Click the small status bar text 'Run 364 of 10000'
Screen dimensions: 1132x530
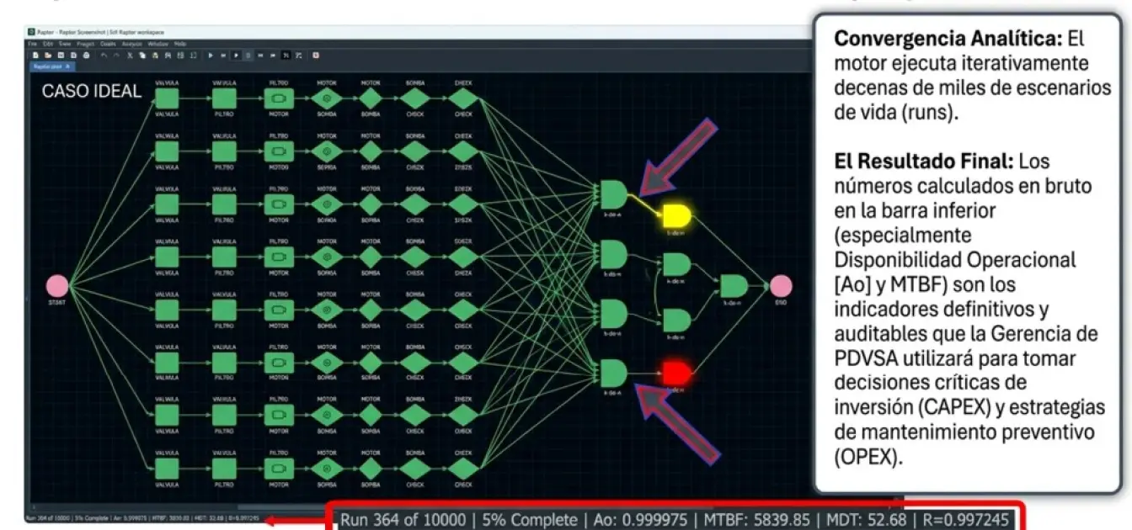(x=49, y=518)
